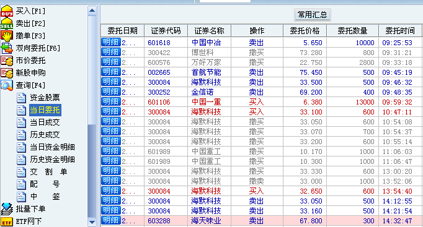Click the hand icon for 撤单[F3]
The image size is (423, 227).
(7, 36)
